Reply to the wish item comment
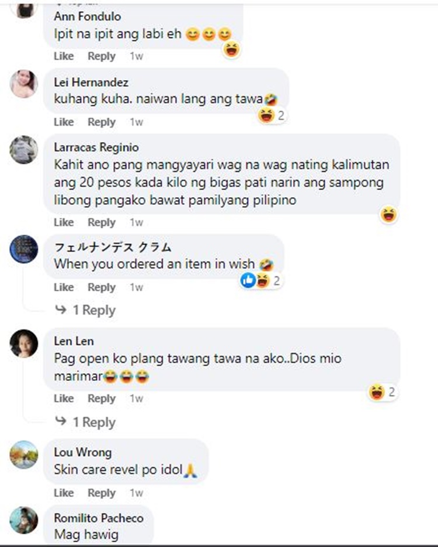438x547 pixels. tap(101, 287)
